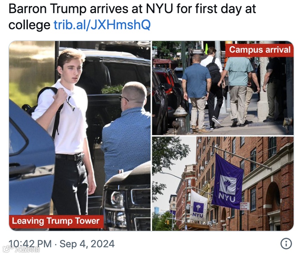Click the black SUV headlight in left photo
The width and height of the screenshot is (304, 255).
[x=117, y=200]
